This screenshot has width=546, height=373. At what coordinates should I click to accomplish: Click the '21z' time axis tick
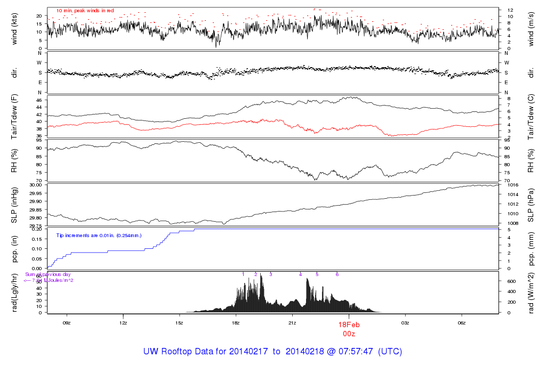pyautogui.click(x=292, y=323)
